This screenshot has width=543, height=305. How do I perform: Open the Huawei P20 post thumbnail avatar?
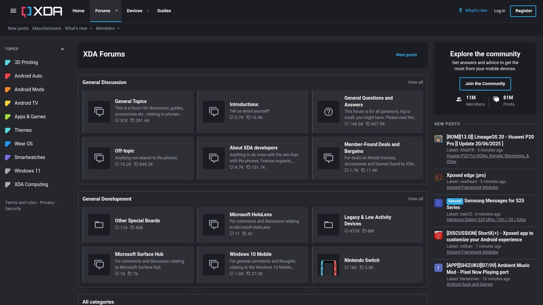pyautogui.click(x=438, y=139)
